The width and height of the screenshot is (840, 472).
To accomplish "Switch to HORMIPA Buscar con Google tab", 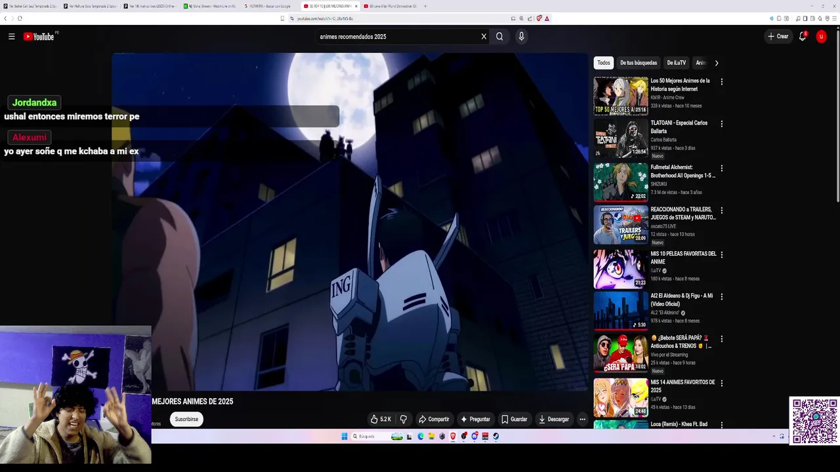I will 270,6.
